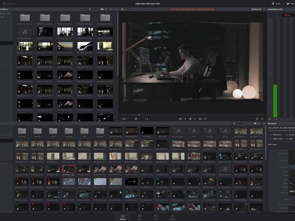Set mark out point in viewer
Image resolution: width=295 pixels, height=221 pixels.
pyautogui.click(x=262, y=119)
